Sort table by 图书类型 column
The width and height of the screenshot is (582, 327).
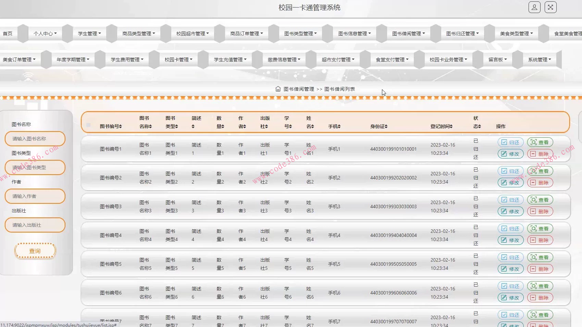click(x=172, y=122)
